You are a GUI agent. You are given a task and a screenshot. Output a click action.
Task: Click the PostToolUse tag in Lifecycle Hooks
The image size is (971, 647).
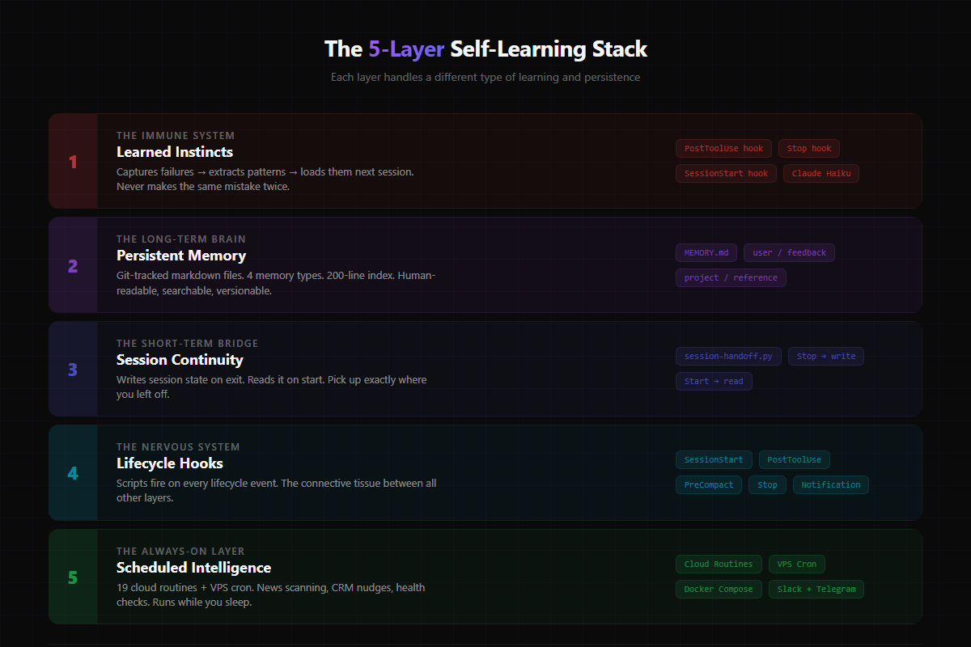click(x=794, y=460)
